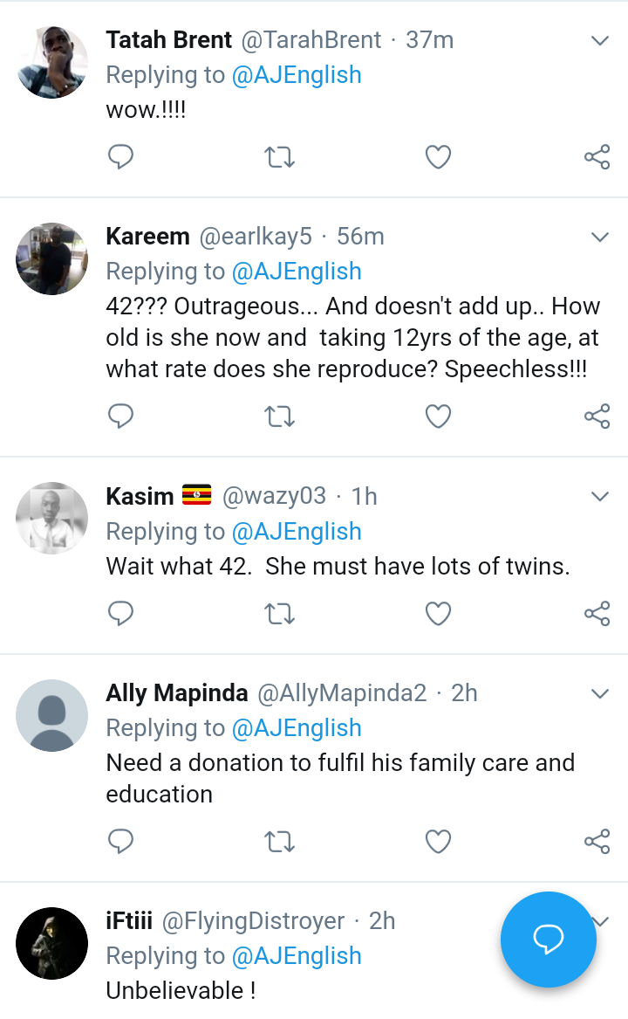628x1019 pixels.
Task: Like Kasim's tweet about twins
Action: 438,614
